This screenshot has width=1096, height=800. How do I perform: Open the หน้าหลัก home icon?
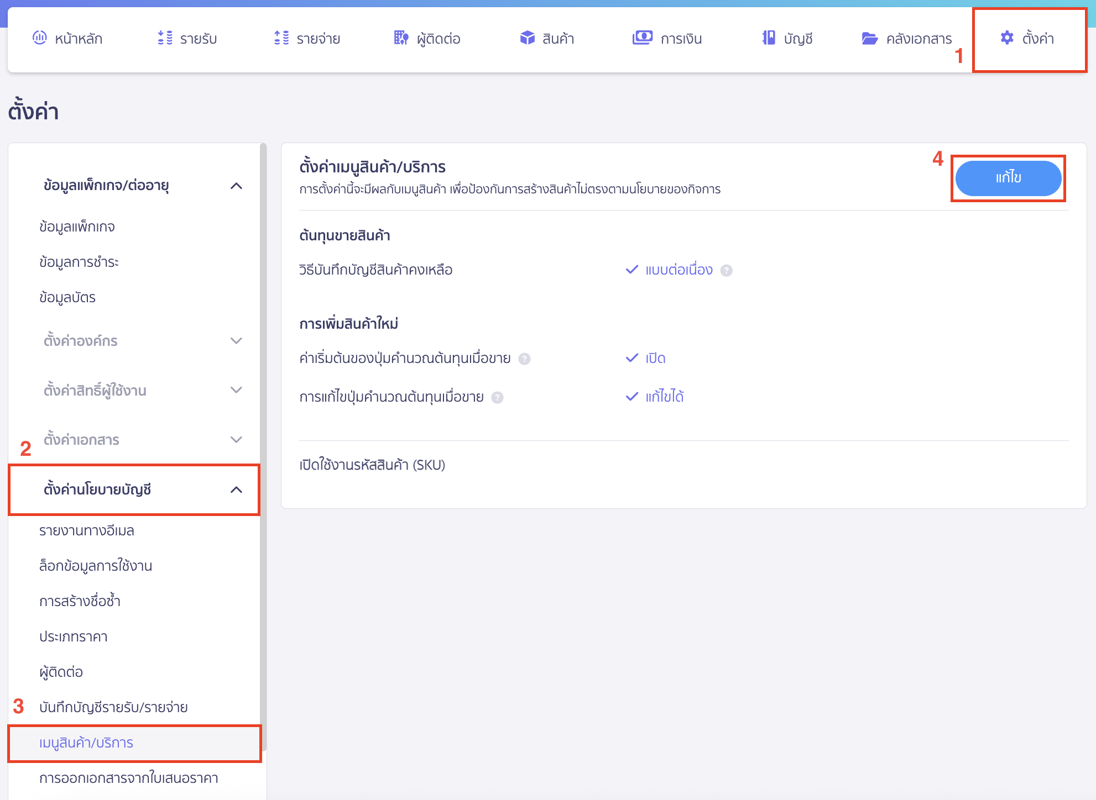click(39, 38)
